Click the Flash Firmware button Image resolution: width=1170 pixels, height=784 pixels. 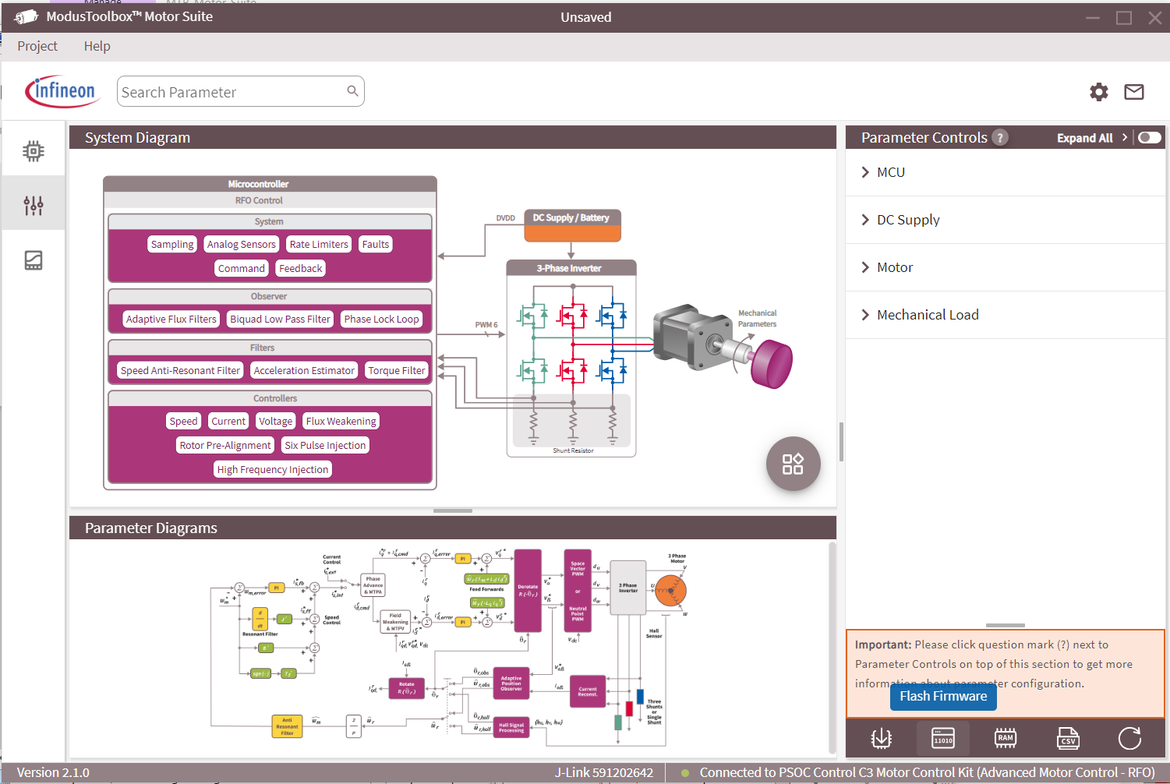tap(943, 697)
